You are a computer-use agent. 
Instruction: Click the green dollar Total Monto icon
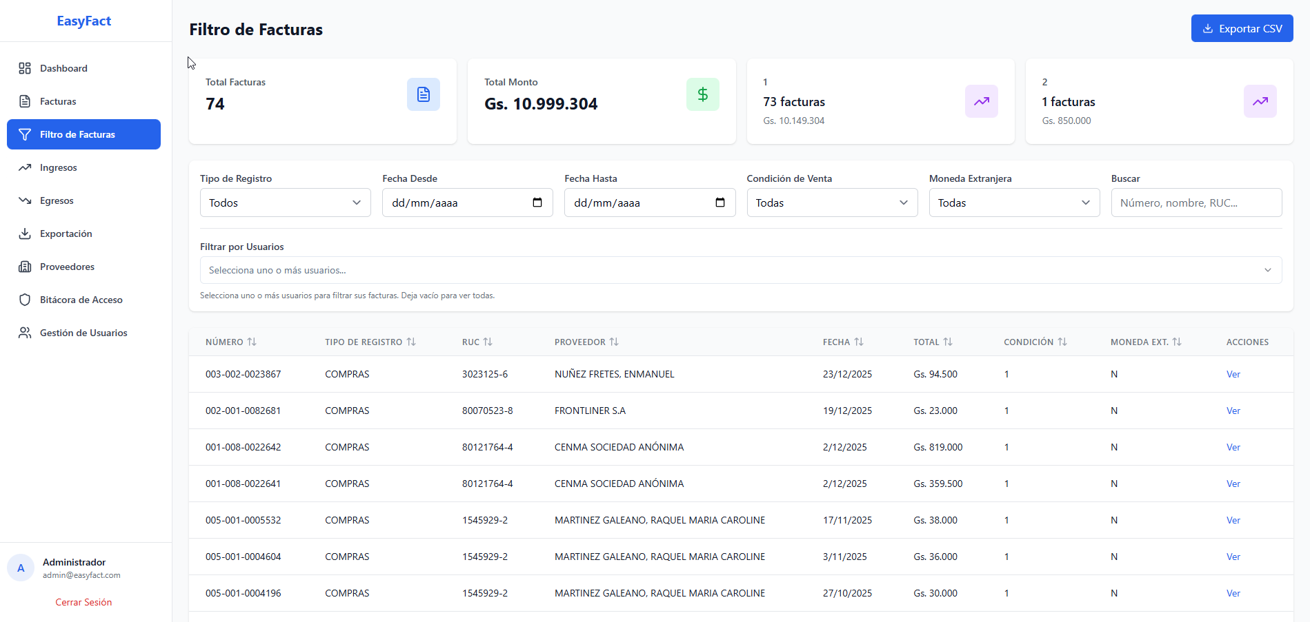pos(702,94)
